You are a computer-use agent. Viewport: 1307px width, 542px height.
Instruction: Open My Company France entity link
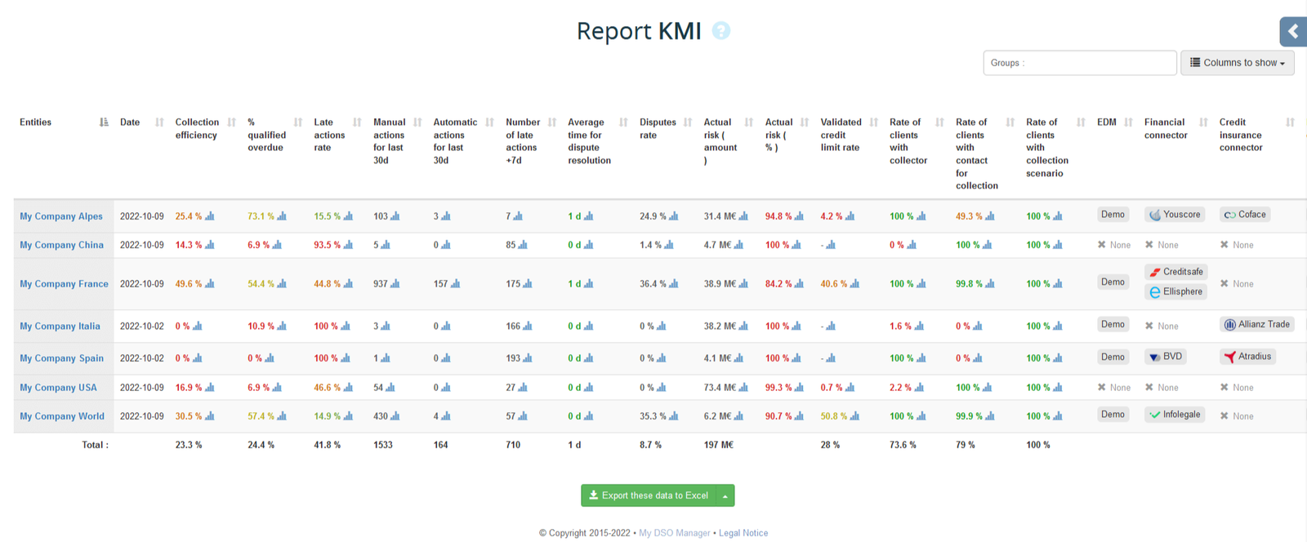64,284
